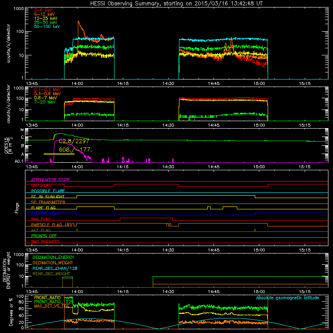Click the yellow flare duration bar in GOES panel
Image resolution: width=333 pixels, height=333 pixels.
pos(59,154)
